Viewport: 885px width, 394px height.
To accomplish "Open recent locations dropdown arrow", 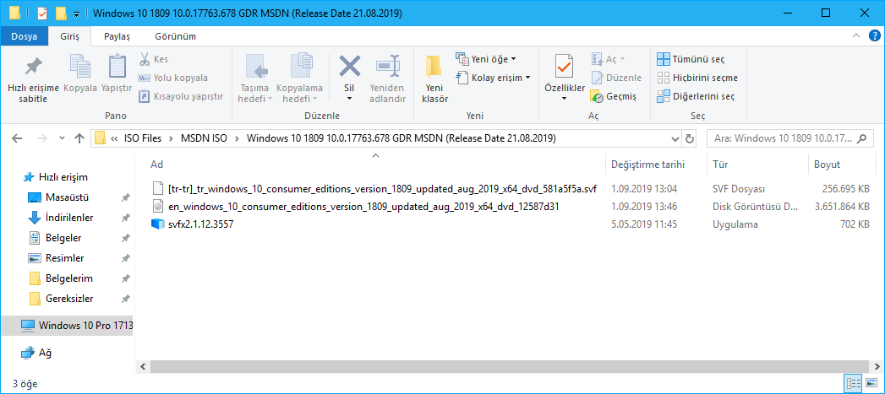I will click(x=62, y=138).
